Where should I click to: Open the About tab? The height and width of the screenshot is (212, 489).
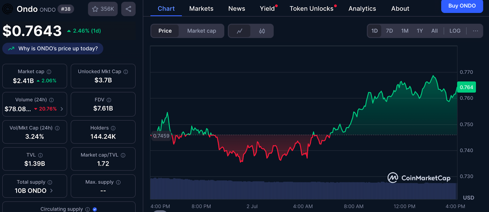pyautogui.click(x=400, y=9)
